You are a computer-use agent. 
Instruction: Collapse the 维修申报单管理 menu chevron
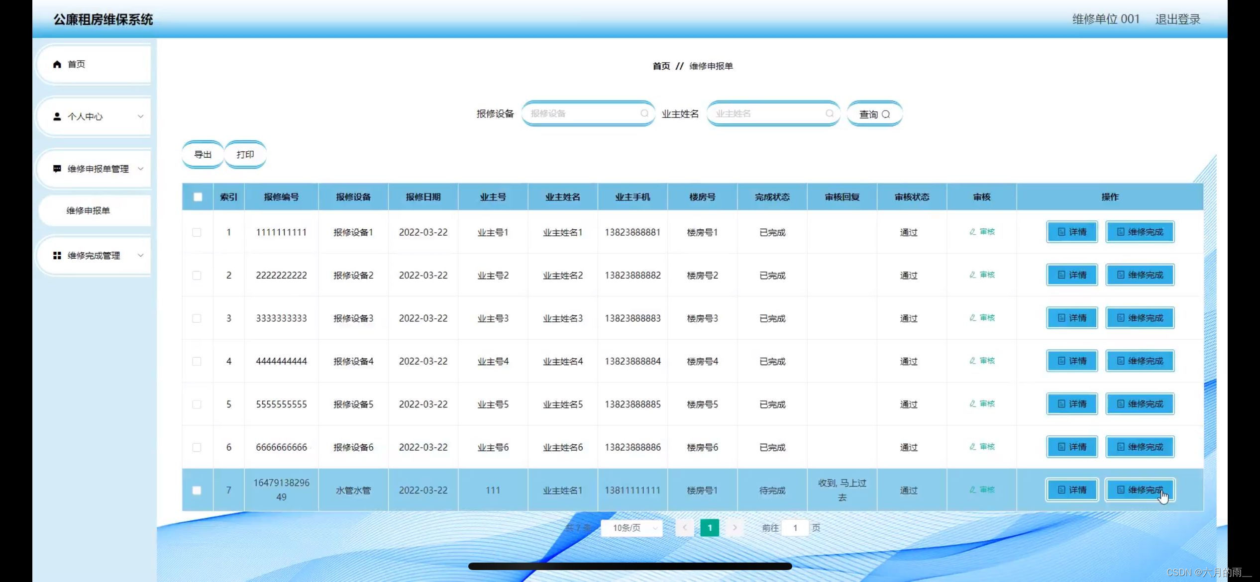(x=140, y=169)
